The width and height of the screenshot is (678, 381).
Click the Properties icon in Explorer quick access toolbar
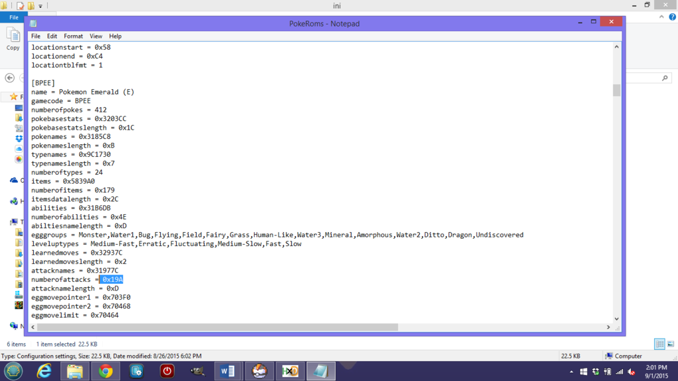coord(21,5)
